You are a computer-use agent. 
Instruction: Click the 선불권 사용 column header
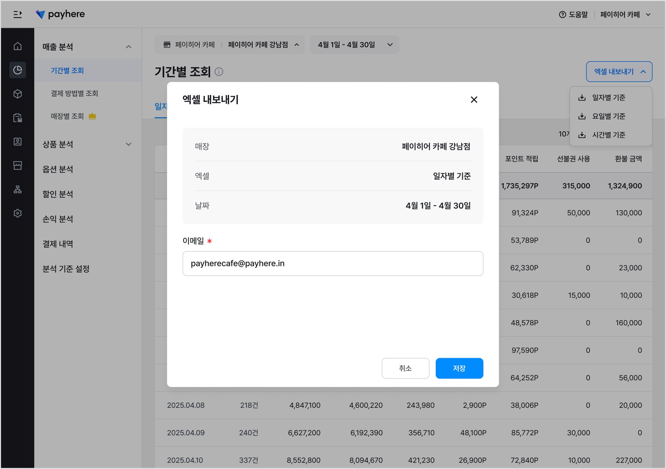[573, 159]
